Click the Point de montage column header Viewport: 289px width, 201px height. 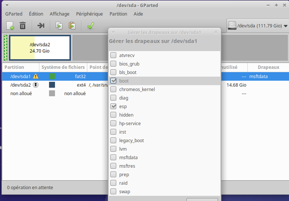(x=98, y=67)
